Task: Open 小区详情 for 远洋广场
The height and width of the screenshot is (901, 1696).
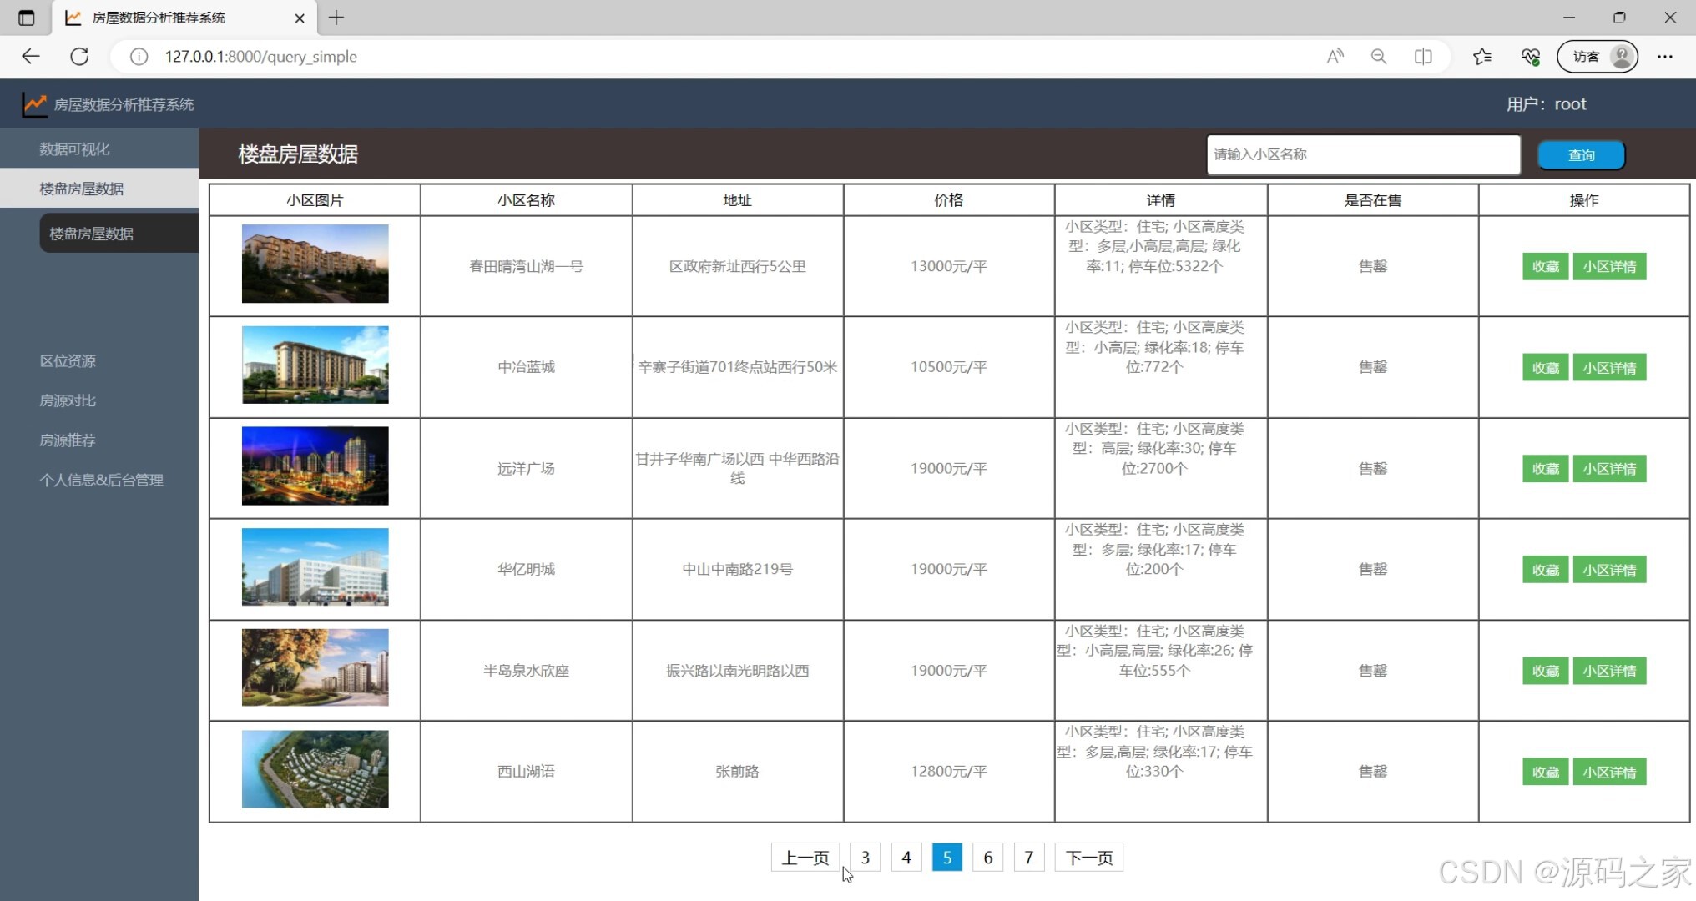Action: (x=1608, y=469)
